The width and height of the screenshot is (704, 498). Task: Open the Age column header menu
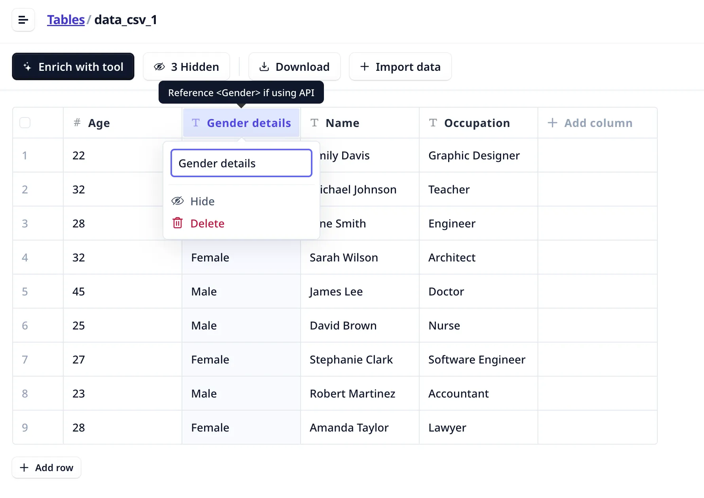tap(99, 123)
